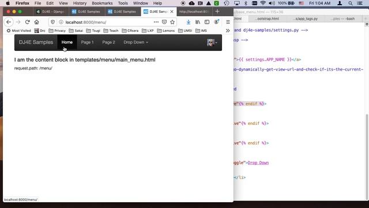Select Home in the navbar
The image size is (369, 208).
pos(67,42)
